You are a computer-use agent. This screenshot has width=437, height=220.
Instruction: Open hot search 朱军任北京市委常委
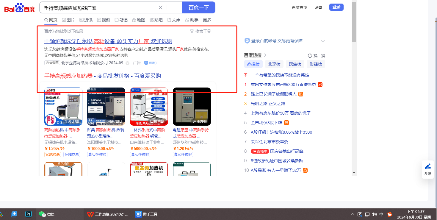coord(270,142)
